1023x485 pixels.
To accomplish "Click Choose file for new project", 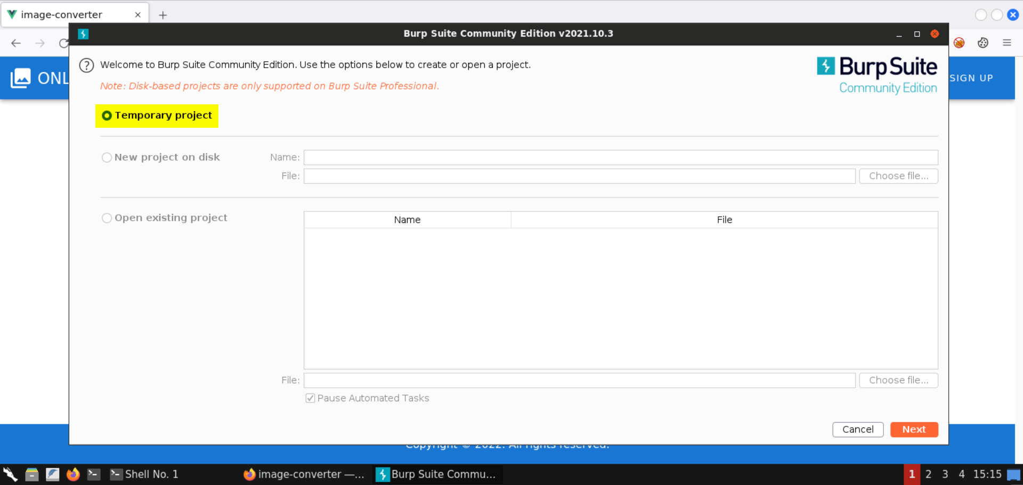I will pos(898,176).
